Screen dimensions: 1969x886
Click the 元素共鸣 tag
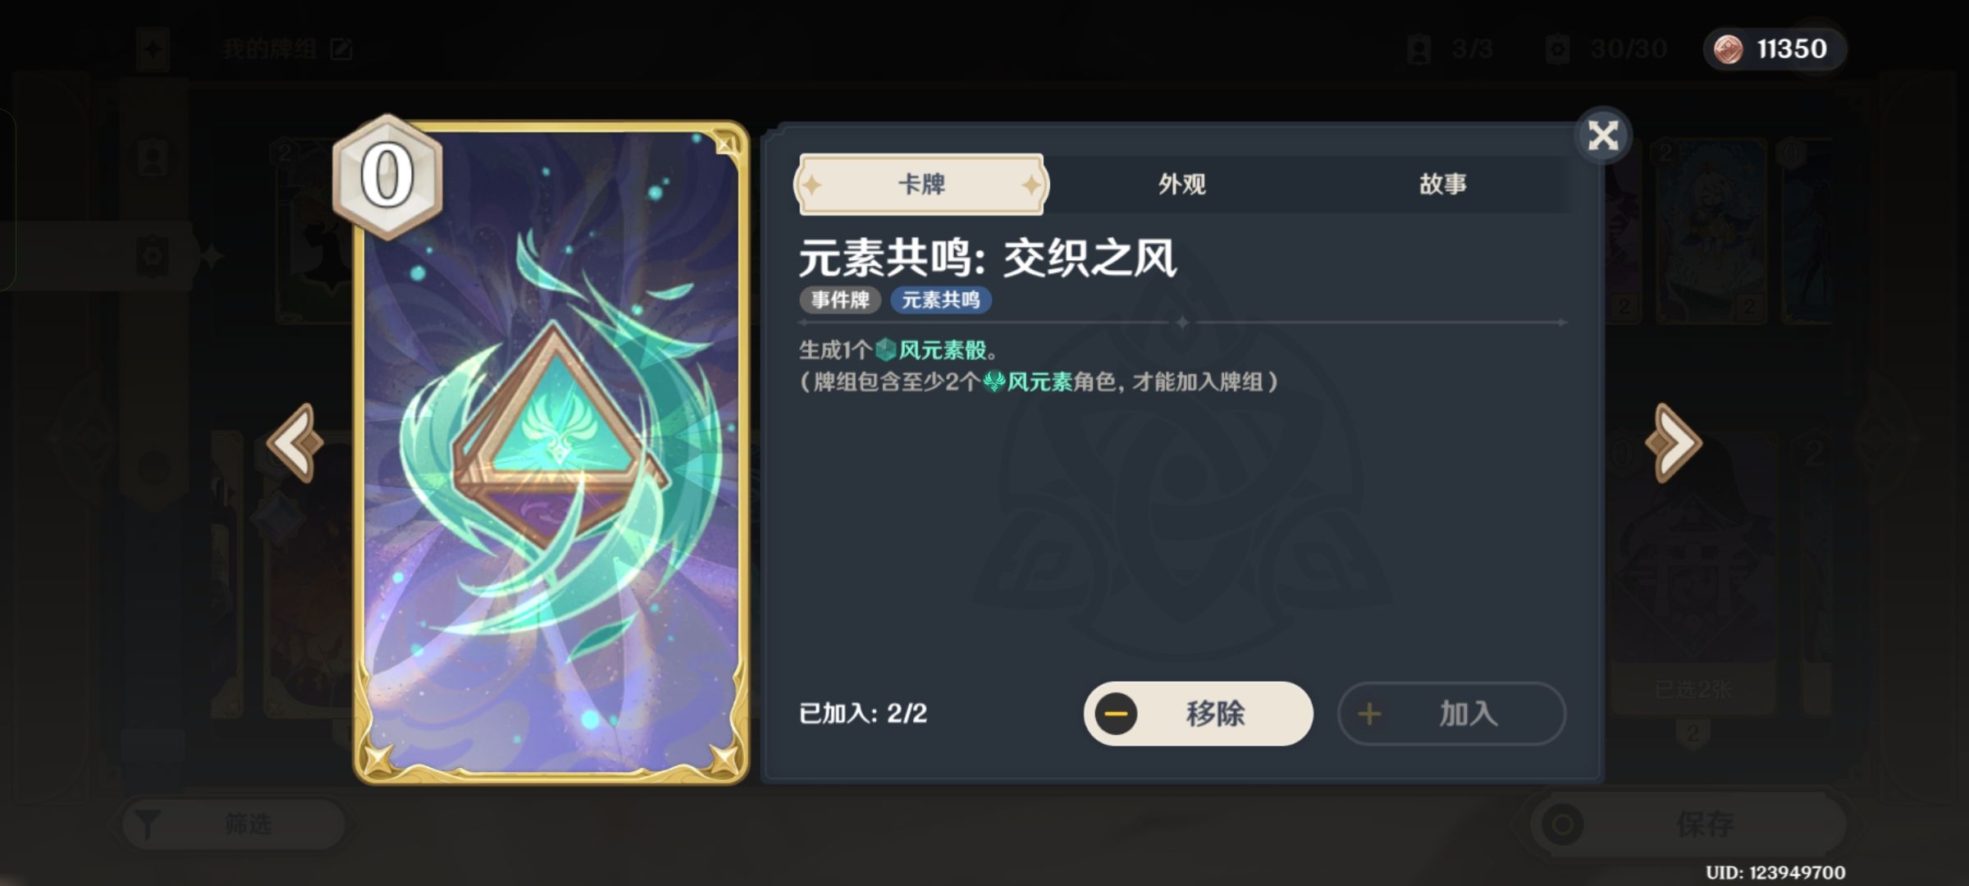click(x=941, y=300)
